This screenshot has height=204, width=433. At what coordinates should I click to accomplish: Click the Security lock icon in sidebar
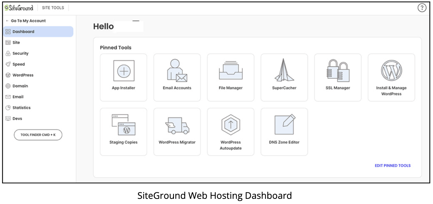tap(8, 53)
